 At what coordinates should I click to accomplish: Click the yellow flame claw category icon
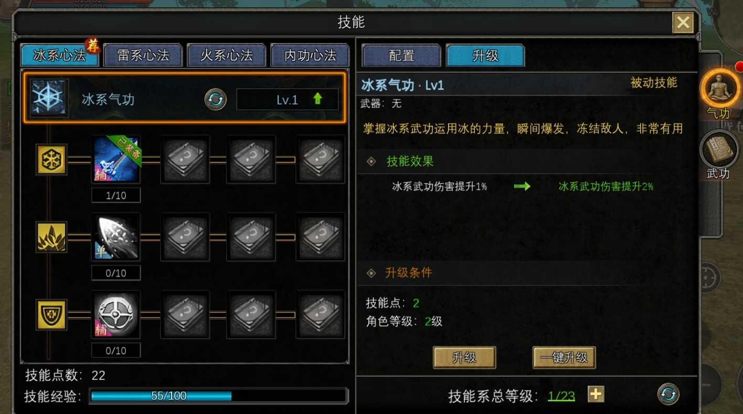51,237
